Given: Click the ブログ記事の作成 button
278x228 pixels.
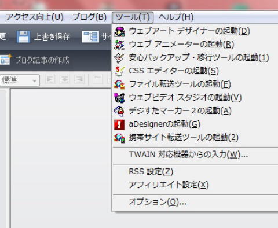Looking at the screenshot, I should [35, 60].
